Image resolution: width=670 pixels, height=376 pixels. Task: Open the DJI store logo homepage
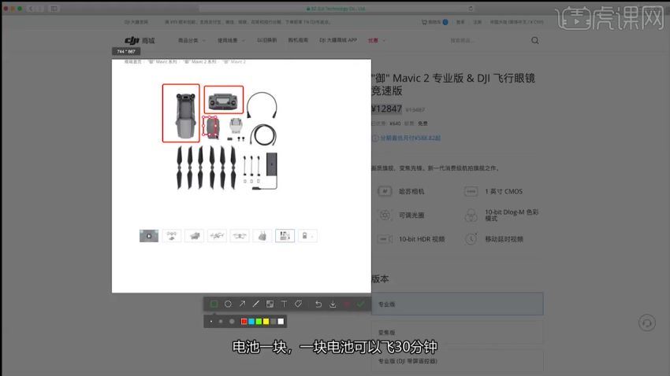click(x=140, y=40)
